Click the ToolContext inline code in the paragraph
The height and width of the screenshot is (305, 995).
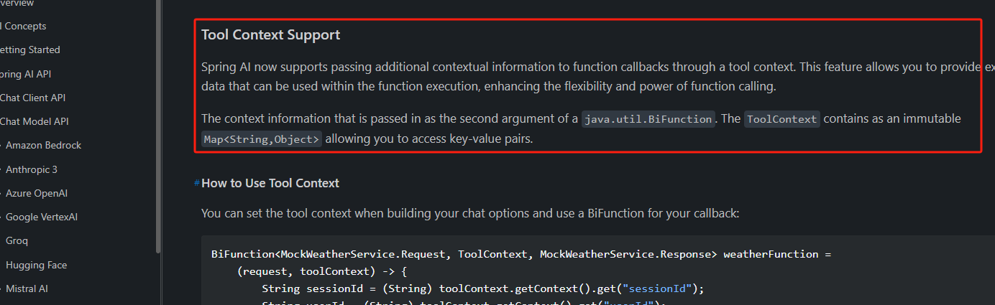[x=781, y=119]
